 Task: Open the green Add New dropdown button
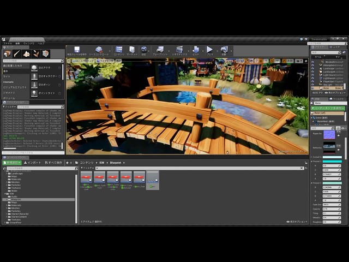[x=12, y=163]
